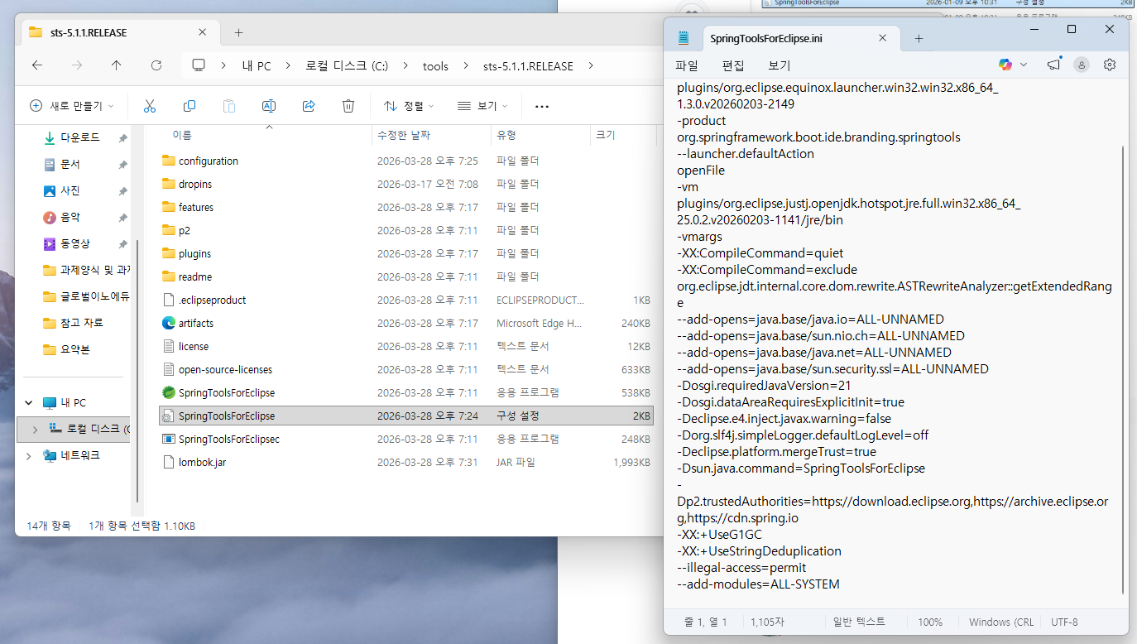Open the 보기 menu in Notepad

780,65
